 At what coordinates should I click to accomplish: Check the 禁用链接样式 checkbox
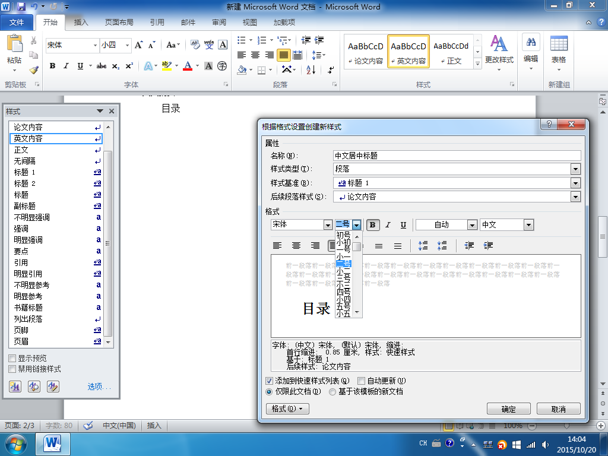coord(12,369)
